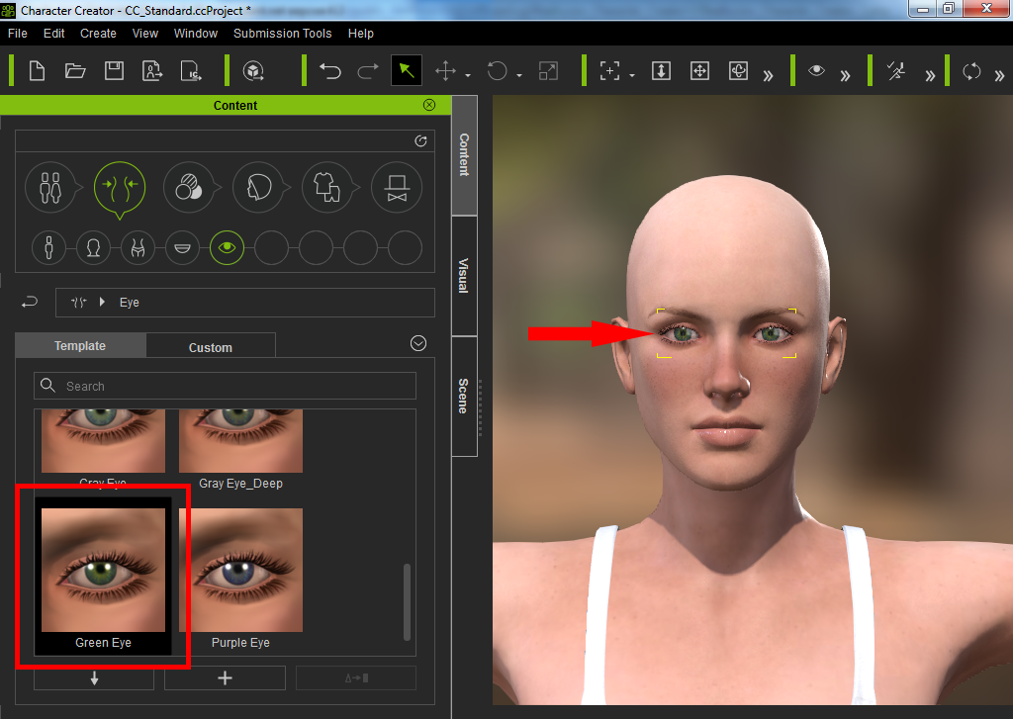Image resolution: width=1013 pixels, height=719 pixels.
Task: Open the Cloth category shirt icon
Action: coord(326,185)
